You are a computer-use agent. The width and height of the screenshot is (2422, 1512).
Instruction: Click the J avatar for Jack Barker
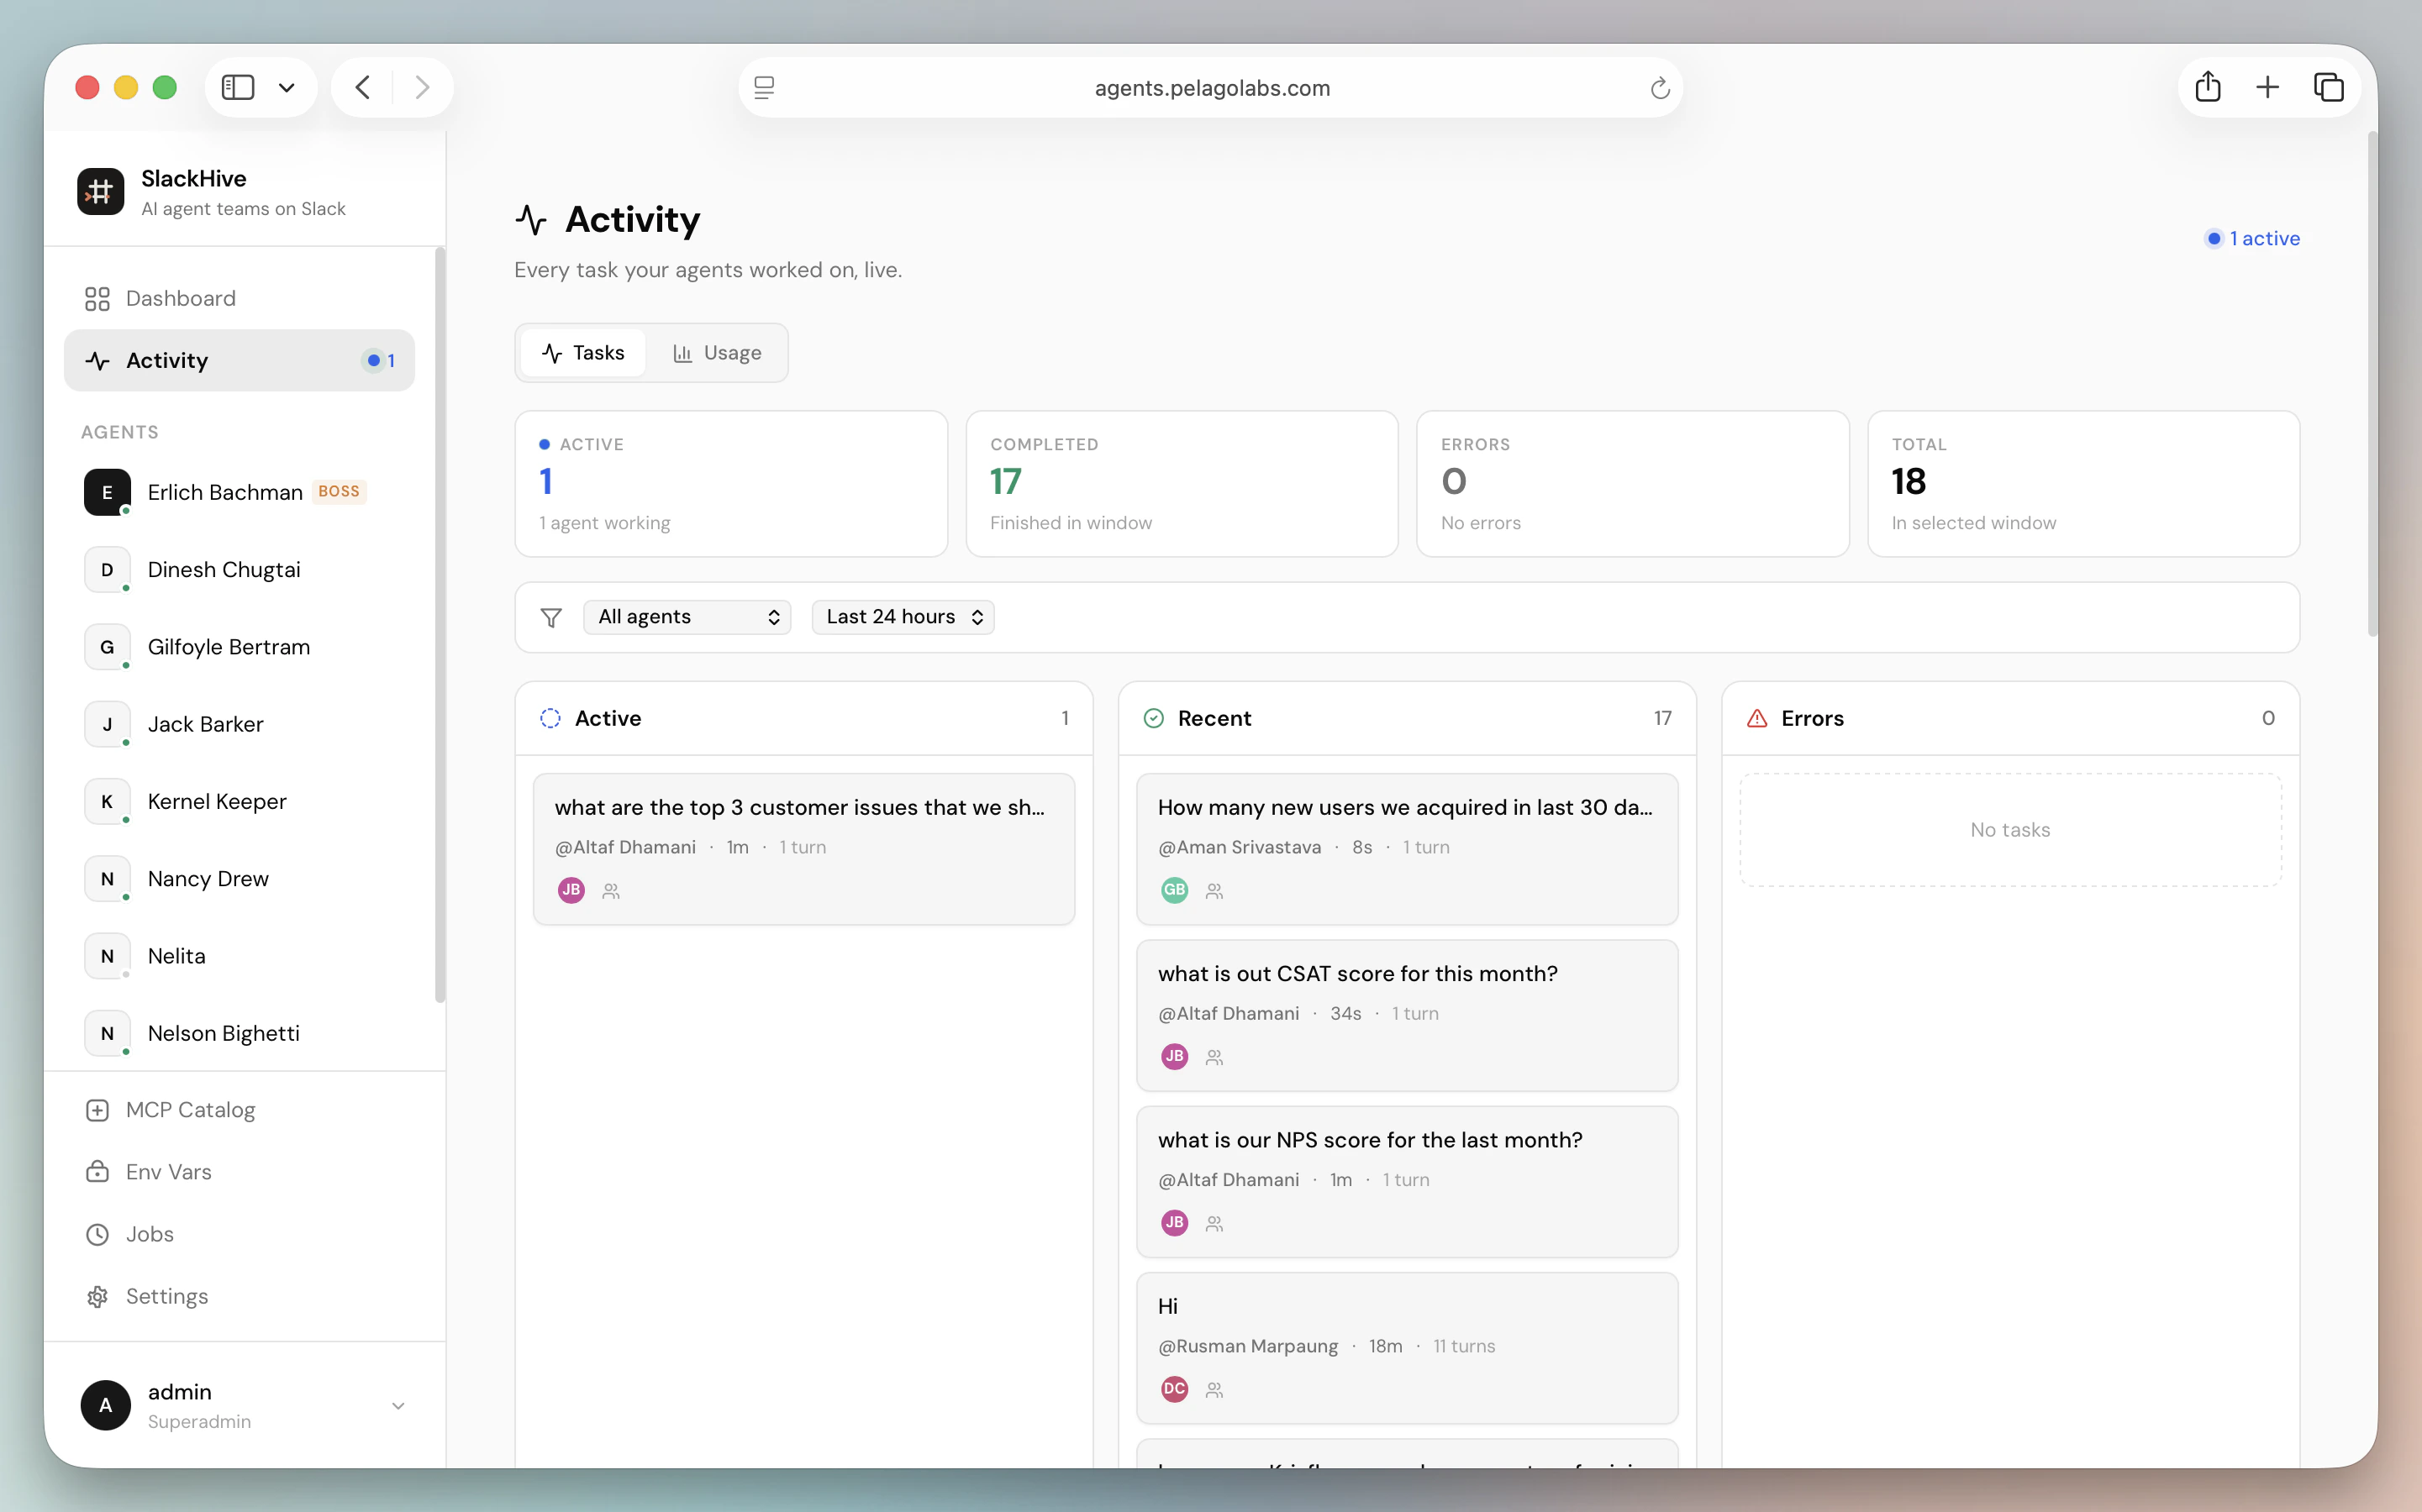(x=107, y=724)
